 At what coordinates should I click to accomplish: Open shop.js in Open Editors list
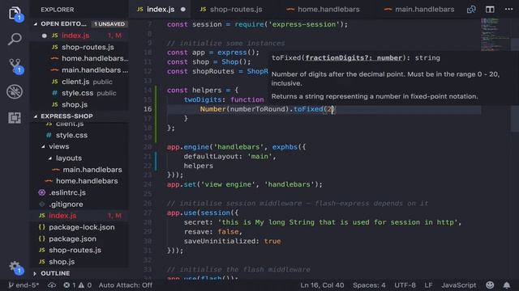point(79,104)
